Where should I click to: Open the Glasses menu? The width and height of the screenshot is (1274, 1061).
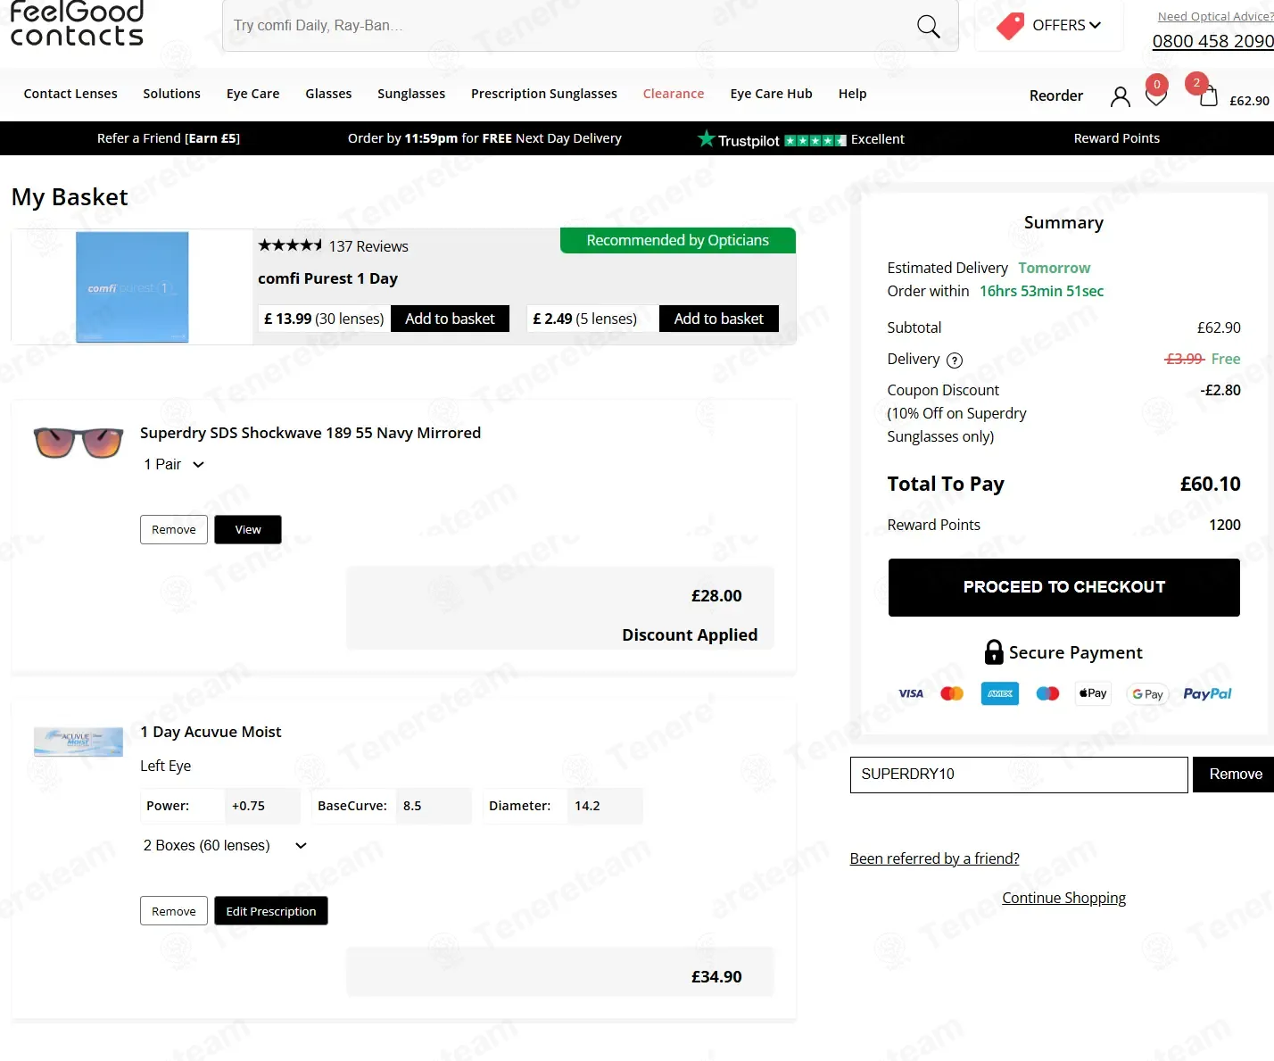point(328,94)
